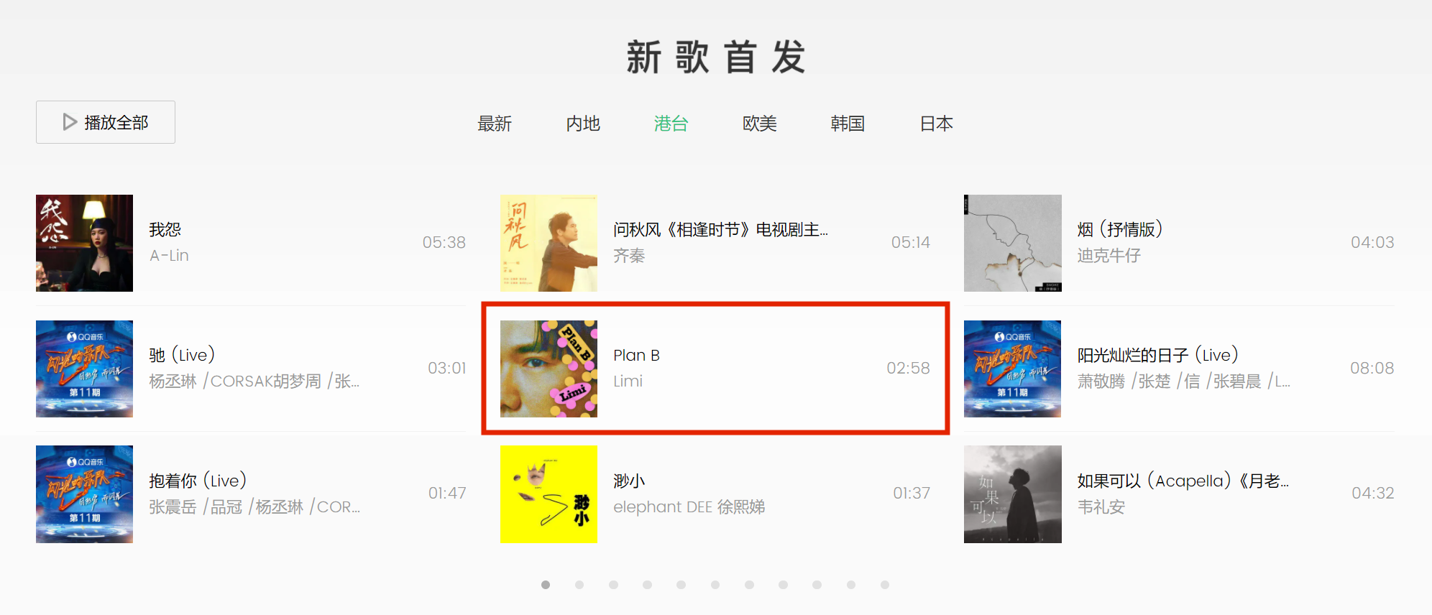Open the song title 驰 (Live)
The image size is (1432, 615).
coord(182,355)
